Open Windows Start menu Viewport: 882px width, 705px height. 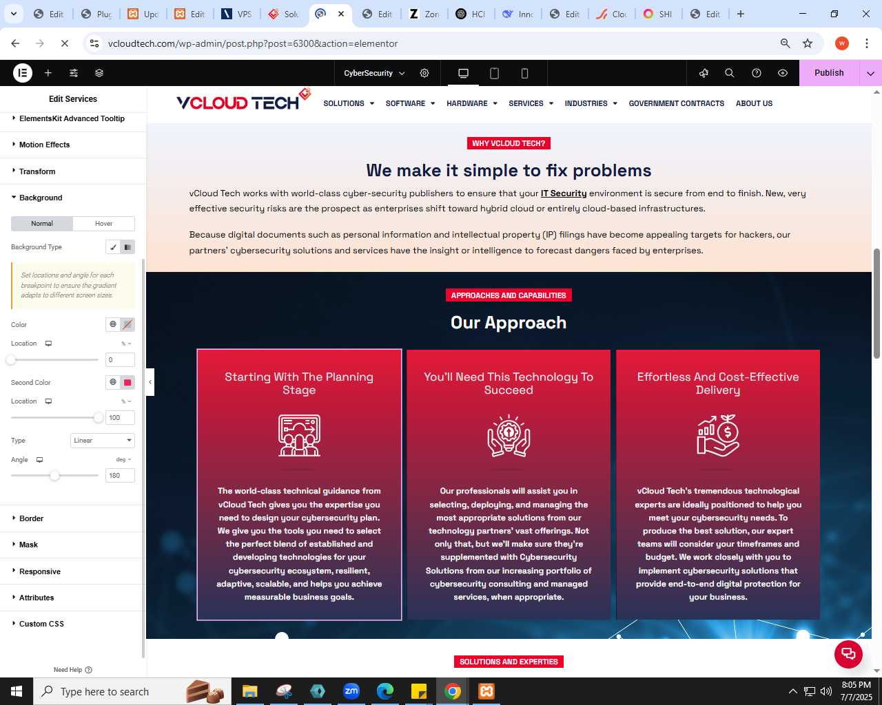click(x=17, y=691)
